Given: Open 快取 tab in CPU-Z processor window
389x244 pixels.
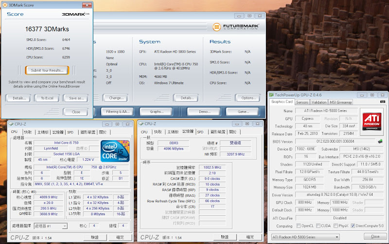Looking at the screenshot, I should pos(28,132).
